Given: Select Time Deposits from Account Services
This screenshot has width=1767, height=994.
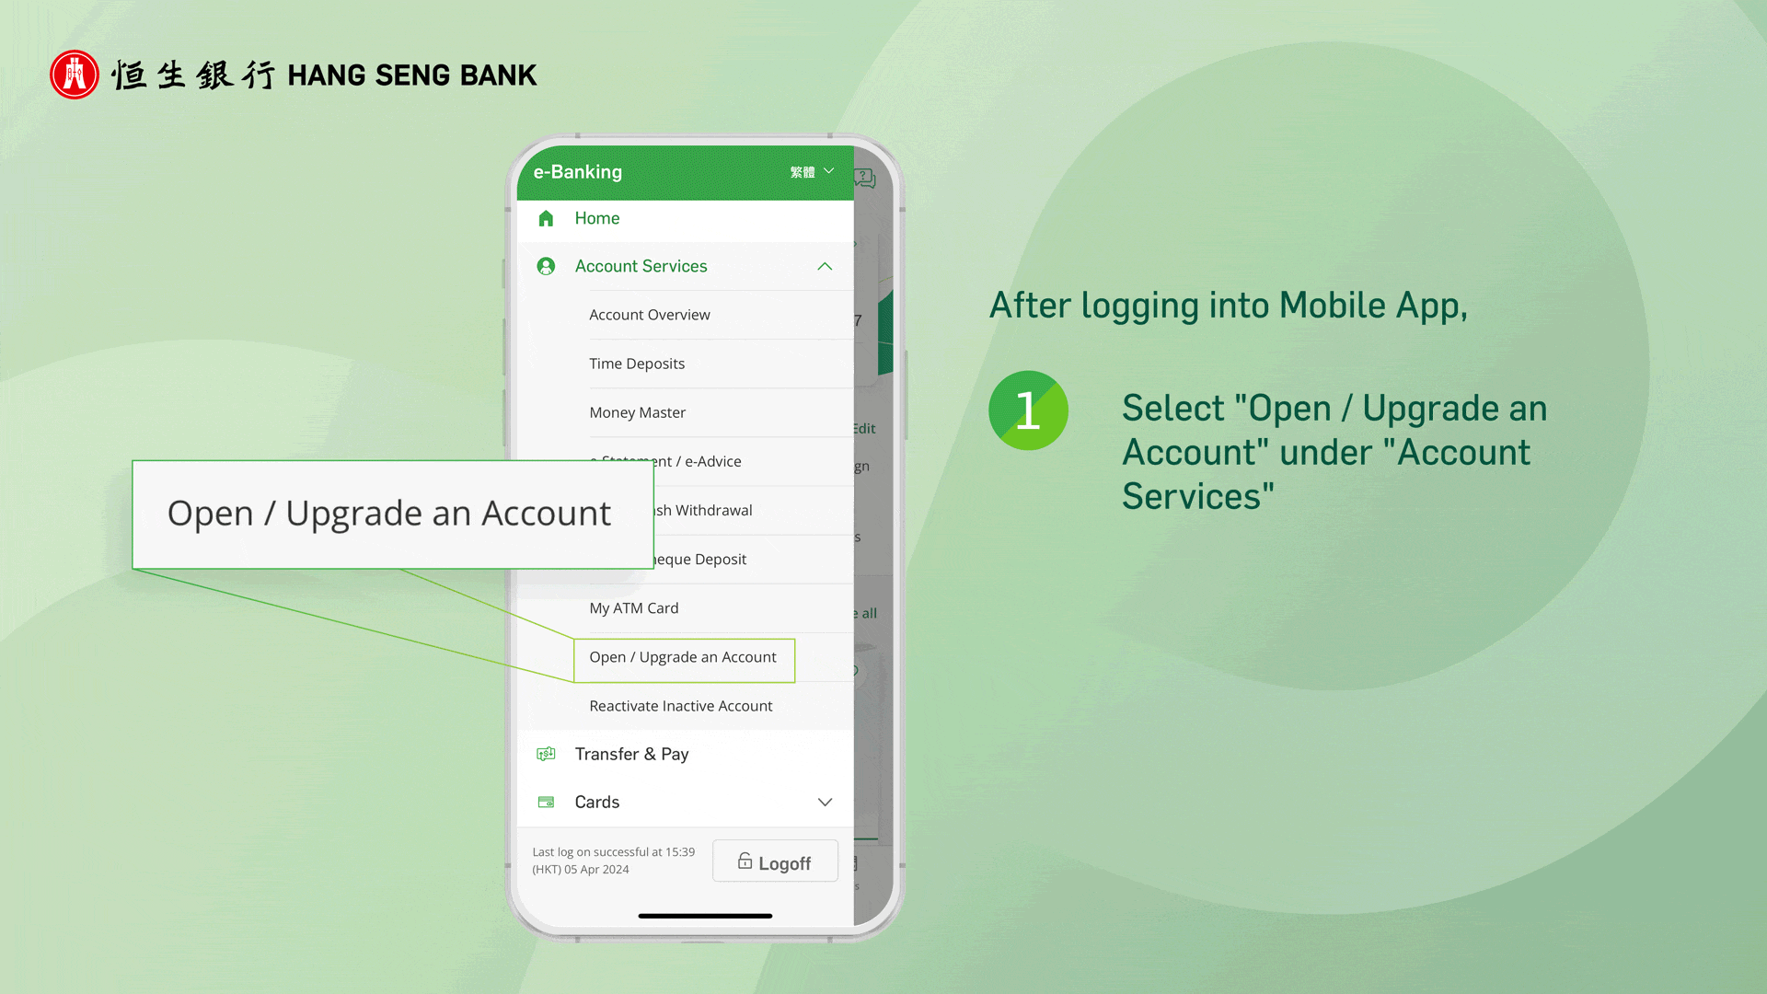Looking at the screenshot, I should 637,363.
